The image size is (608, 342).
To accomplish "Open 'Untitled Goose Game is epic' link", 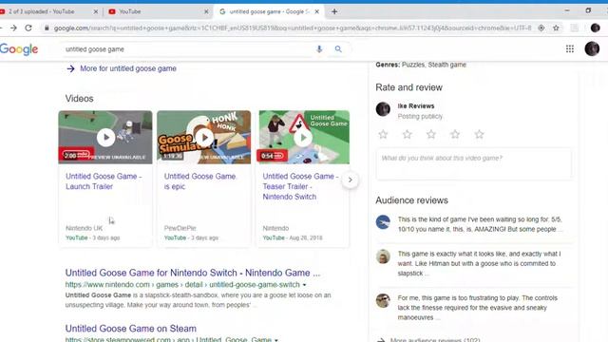I will coord(199,181).
